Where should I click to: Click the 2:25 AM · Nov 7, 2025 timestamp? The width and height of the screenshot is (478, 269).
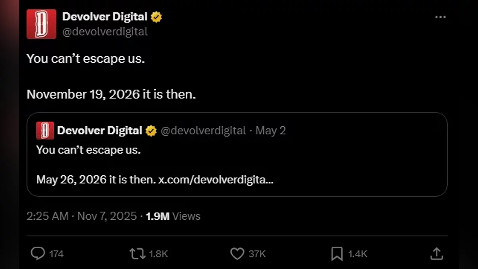click(81, 216)
